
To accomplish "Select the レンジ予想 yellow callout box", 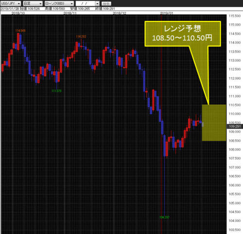I will pyautogui.click(x=183, y=33).
